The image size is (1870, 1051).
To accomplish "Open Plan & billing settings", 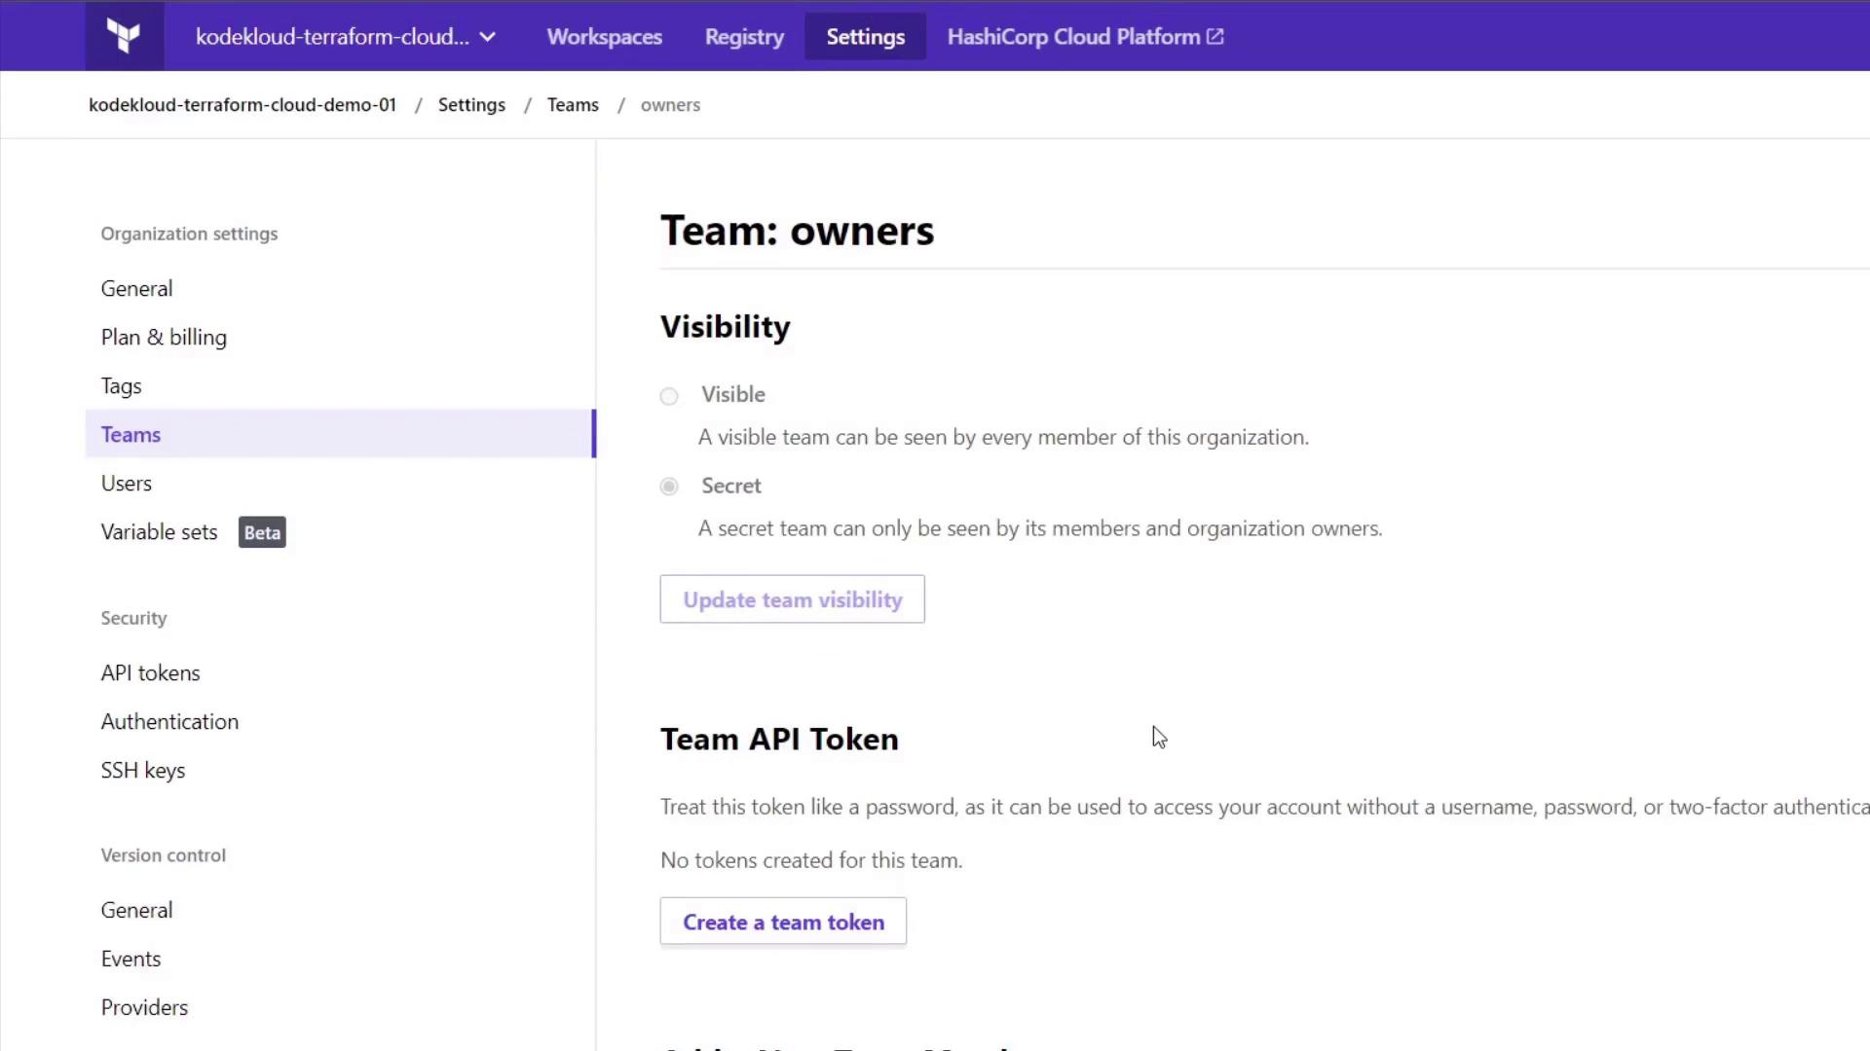I will (x=164, y=338).
